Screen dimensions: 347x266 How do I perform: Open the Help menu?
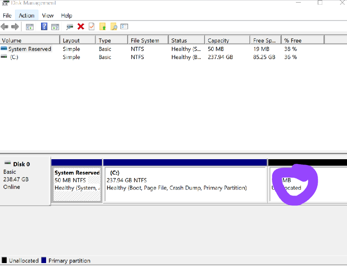click(x=67, y=15)
